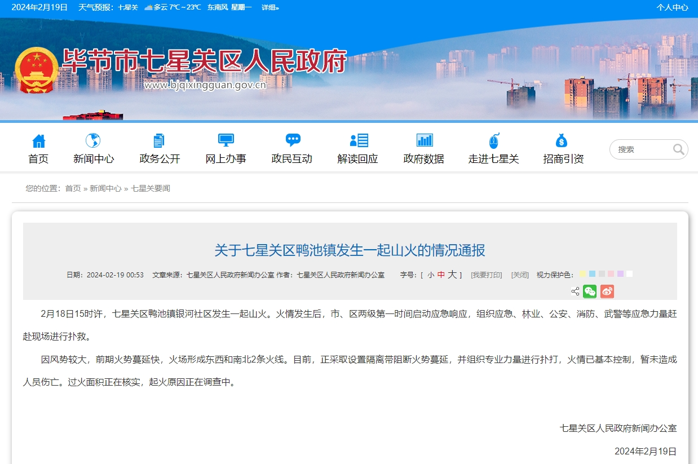
Task: Open 政务公开 via its document icon
Action: pyautogui.click(x=159, y=139)
